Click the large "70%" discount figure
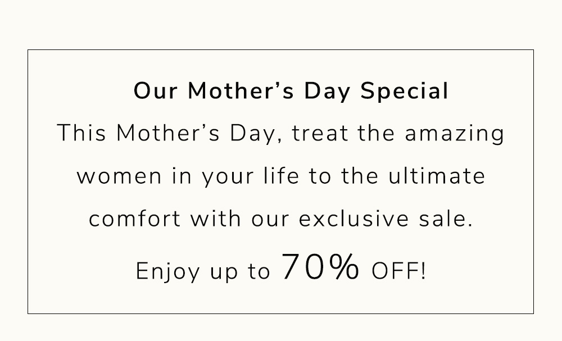Screen dimensions: 562x341 320,267
